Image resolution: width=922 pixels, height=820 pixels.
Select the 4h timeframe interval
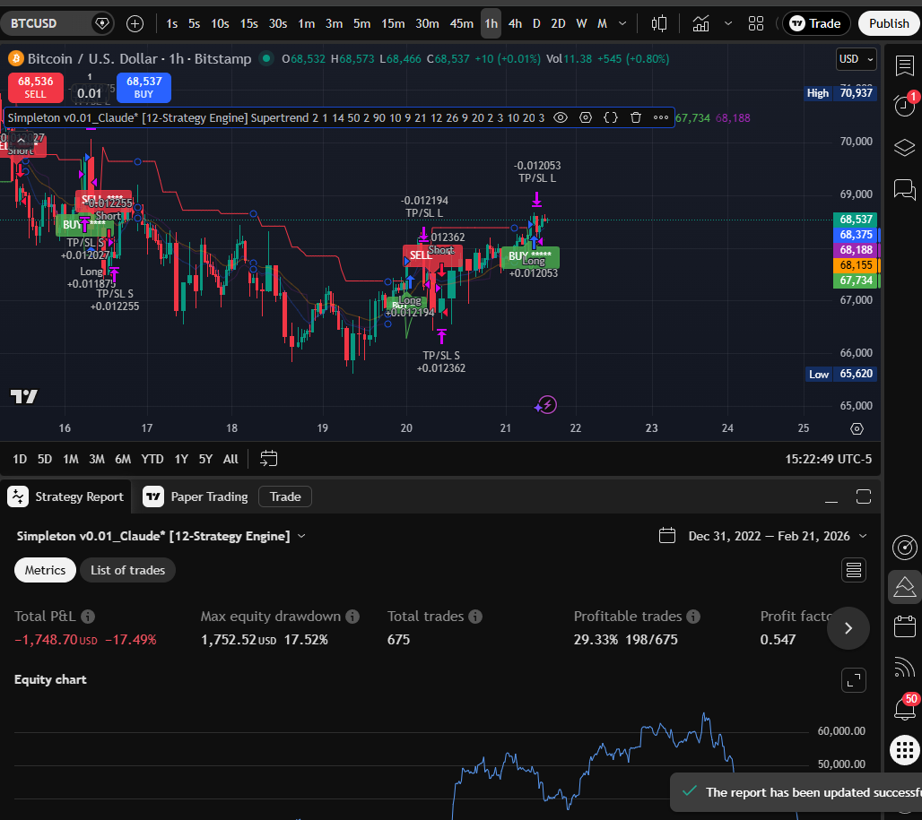point(515,23)
